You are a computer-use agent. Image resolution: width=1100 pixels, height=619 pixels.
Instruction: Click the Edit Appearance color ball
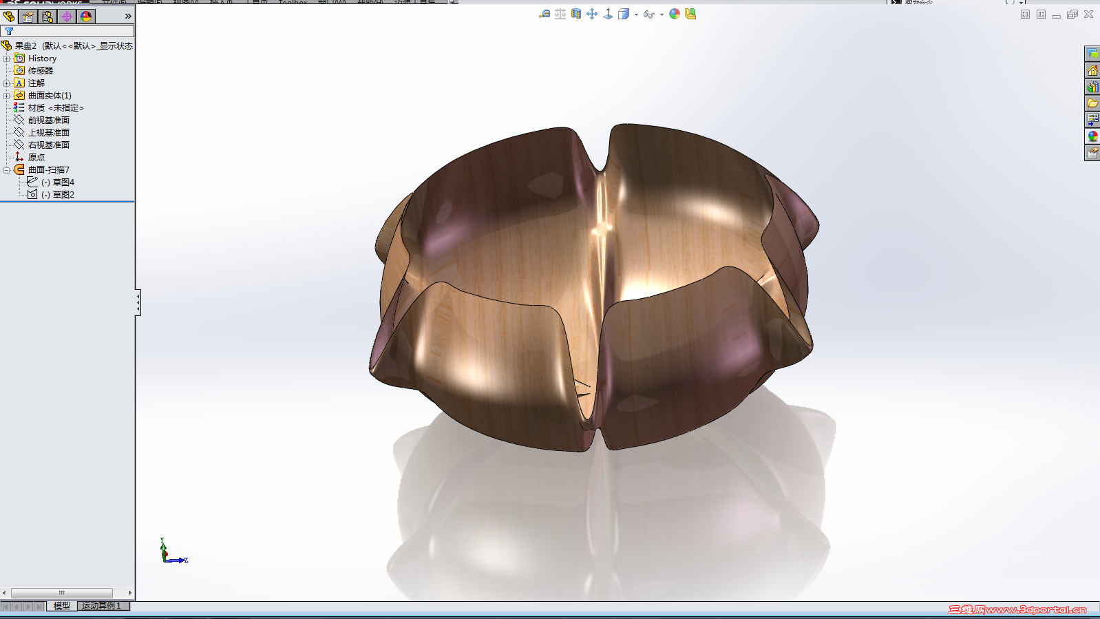point(675,14)
